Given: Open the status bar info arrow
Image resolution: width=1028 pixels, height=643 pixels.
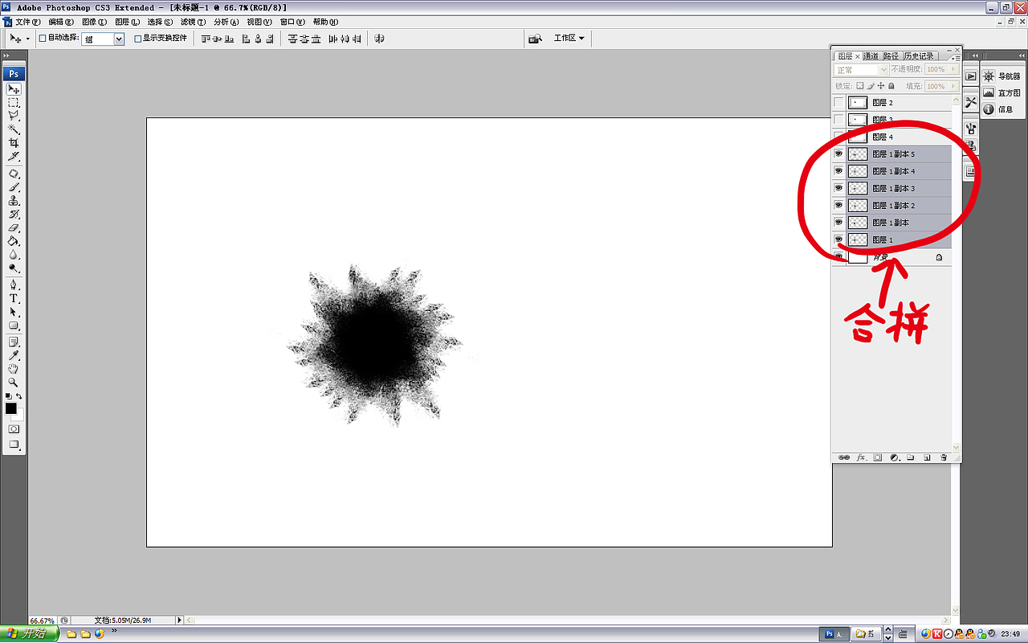Looking at the screenshot, I should [x=179, y=620].
